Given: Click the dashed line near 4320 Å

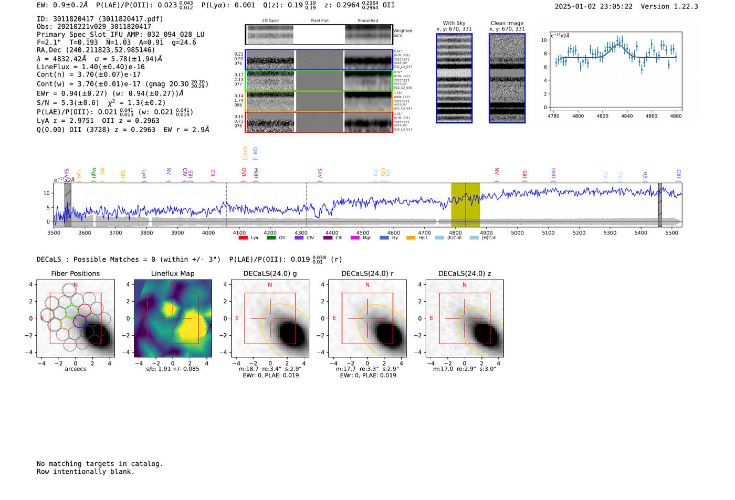Looking at the screenshot, I should click(307, 205).
